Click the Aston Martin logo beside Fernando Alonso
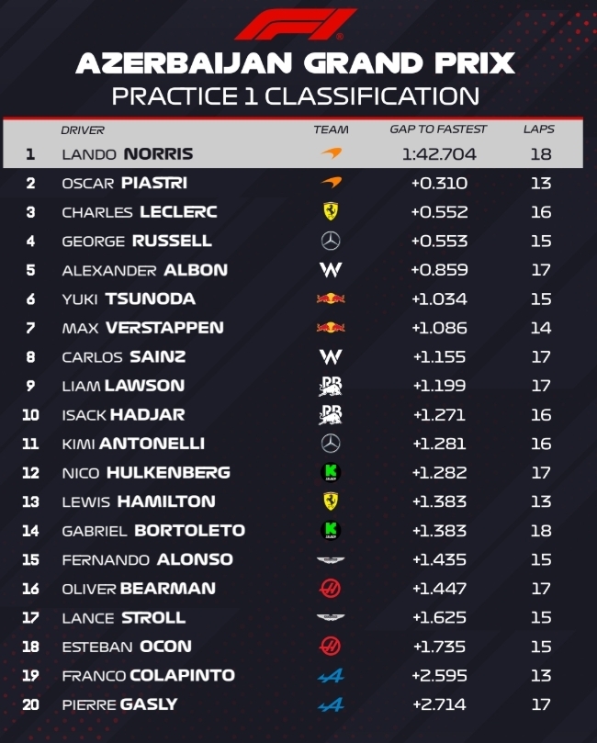Viewport: 597px width, 743px height. coord(331,559)
